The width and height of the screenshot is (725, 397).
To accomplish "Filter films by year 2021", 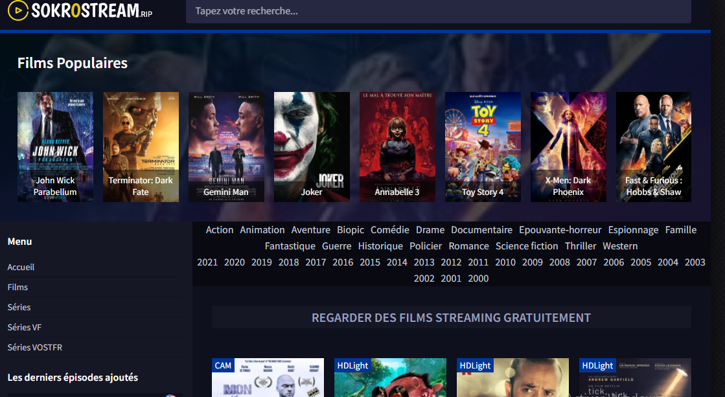I will pos(207,262).
